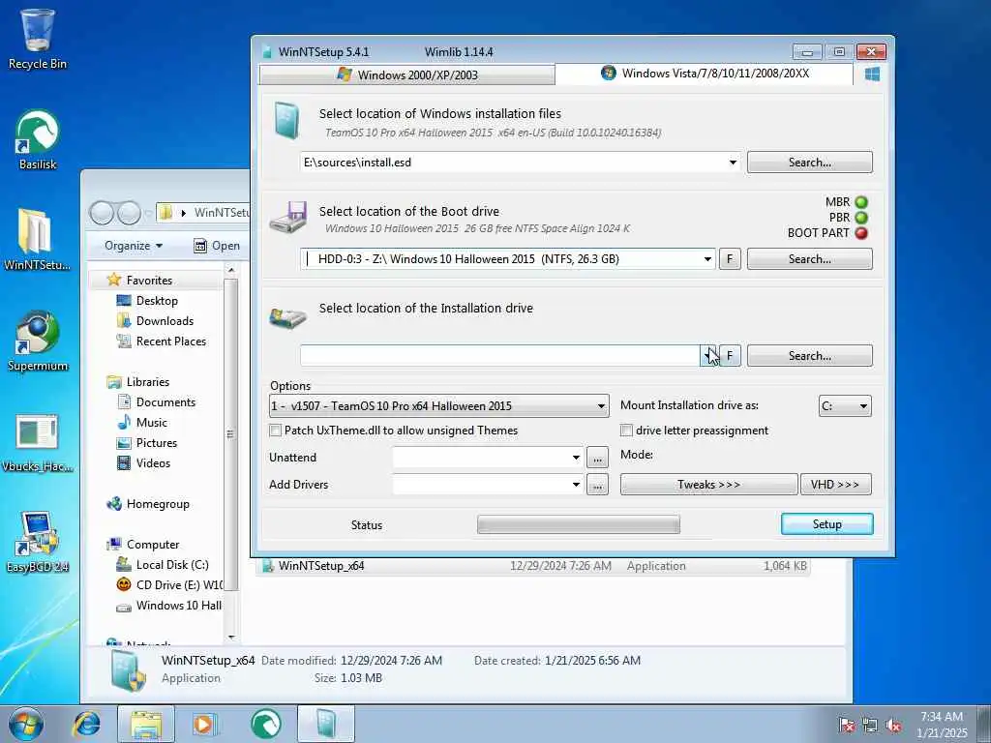This screenshot has width=991, height=743.
Task: Click Explorer's back navigation arrow
Action: coord(101,213)
